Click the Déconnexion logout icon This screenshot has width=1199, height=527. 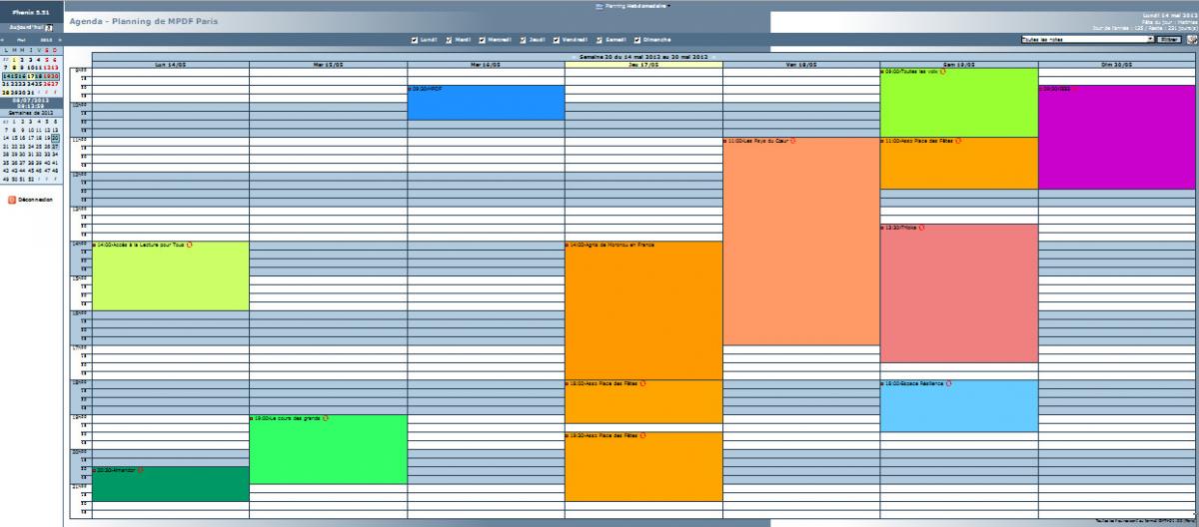[12, 200]
